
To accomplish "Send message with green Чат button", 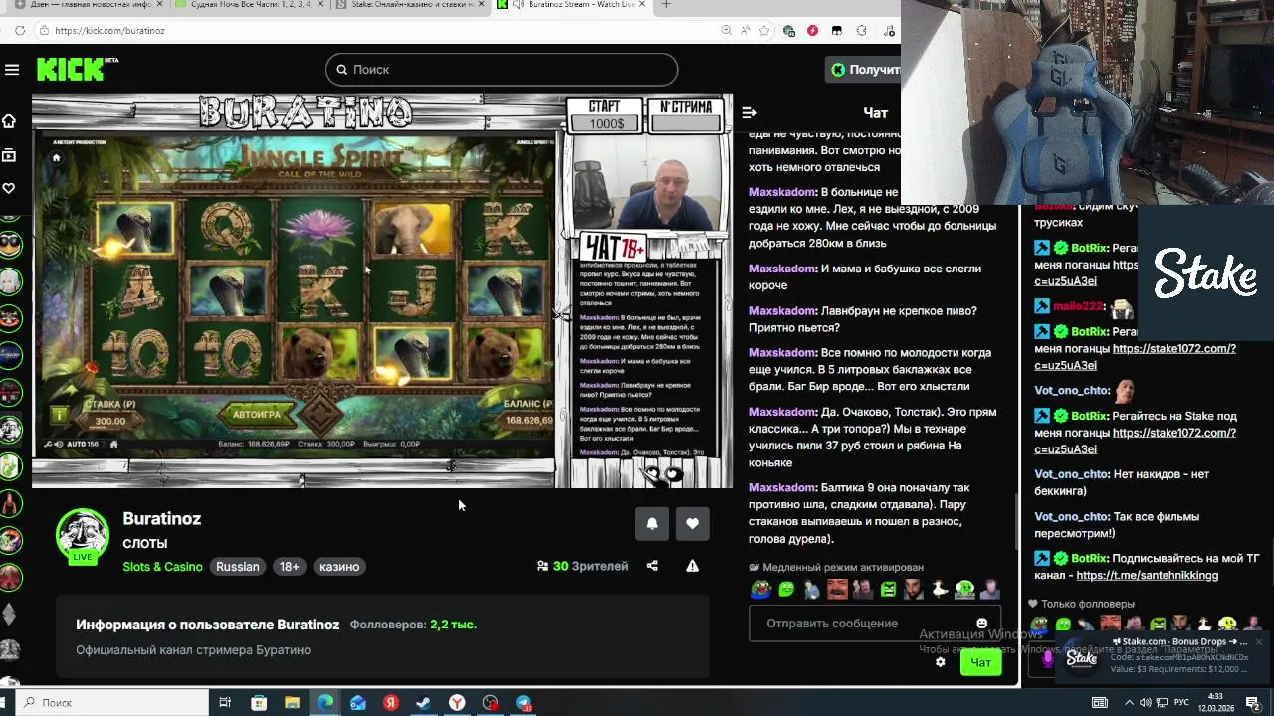I will coord(980,663).
